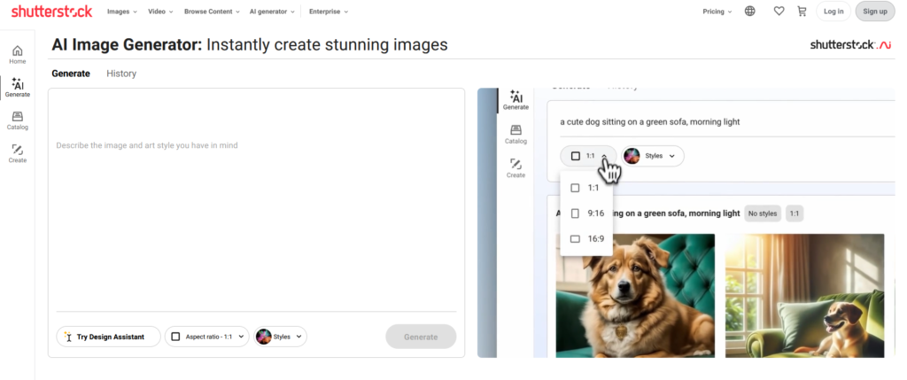Click the Log in button
Screen dimensions: 907x380
coord(833,11)
